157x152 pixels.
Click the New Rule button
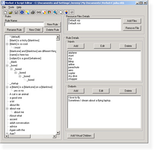click(52, 24)
